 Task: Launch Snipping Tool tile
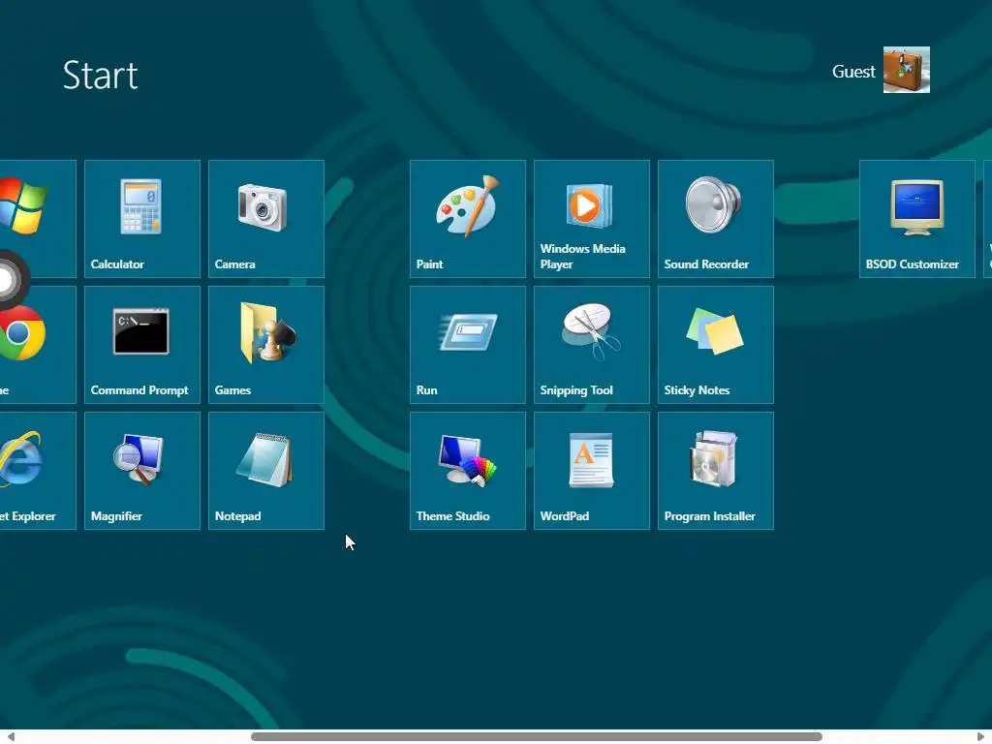(x=592, y=345)
